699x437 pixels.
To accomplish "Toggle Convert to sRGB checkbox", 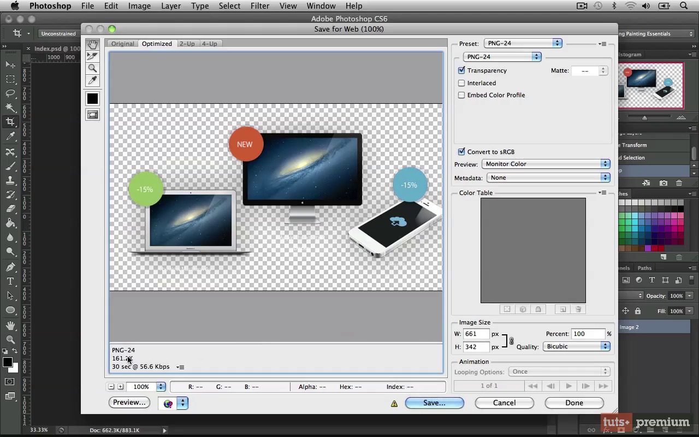I will click(461, 152).
